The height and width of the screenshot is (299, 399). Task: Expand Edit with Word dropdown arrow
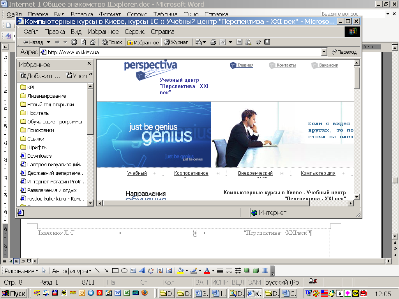pos(231,42)
